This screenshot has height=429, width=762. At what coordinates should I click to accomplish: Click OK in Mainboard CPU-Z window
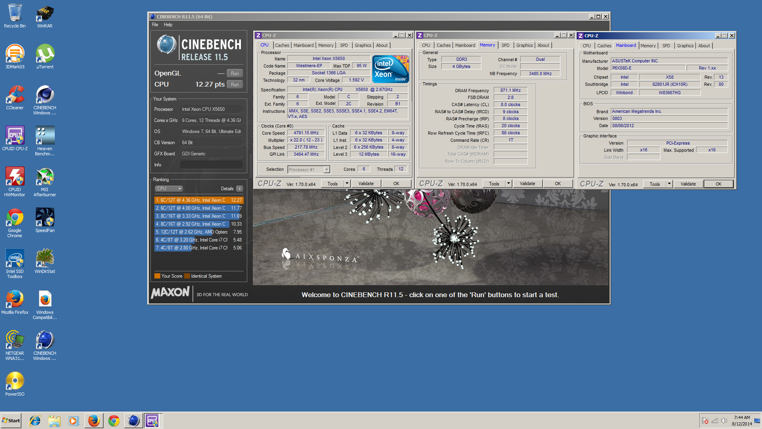point(719,184)
